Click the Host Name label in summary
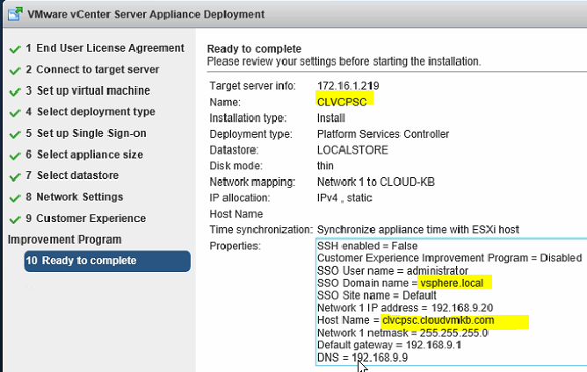This screenshot has height=372, width=587. pyautogui.click(x=236, y=214)
